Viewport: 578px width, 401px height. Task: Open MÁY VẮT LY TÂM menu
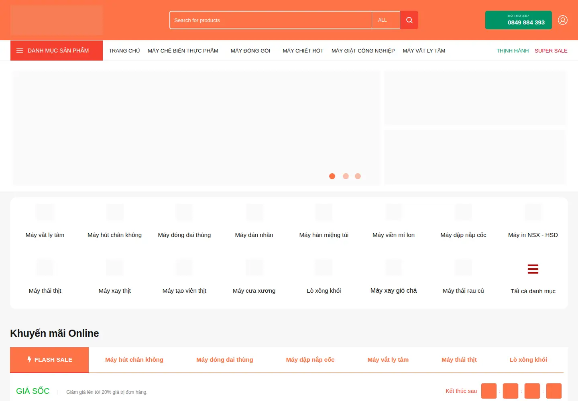(424, 51)
